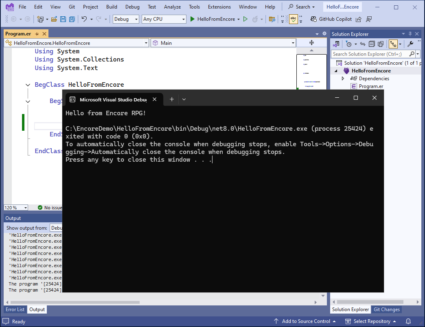This screenshot has width=425, height=327.
Task: Click the Open File folder icon
Action: [x=54, y=19]
